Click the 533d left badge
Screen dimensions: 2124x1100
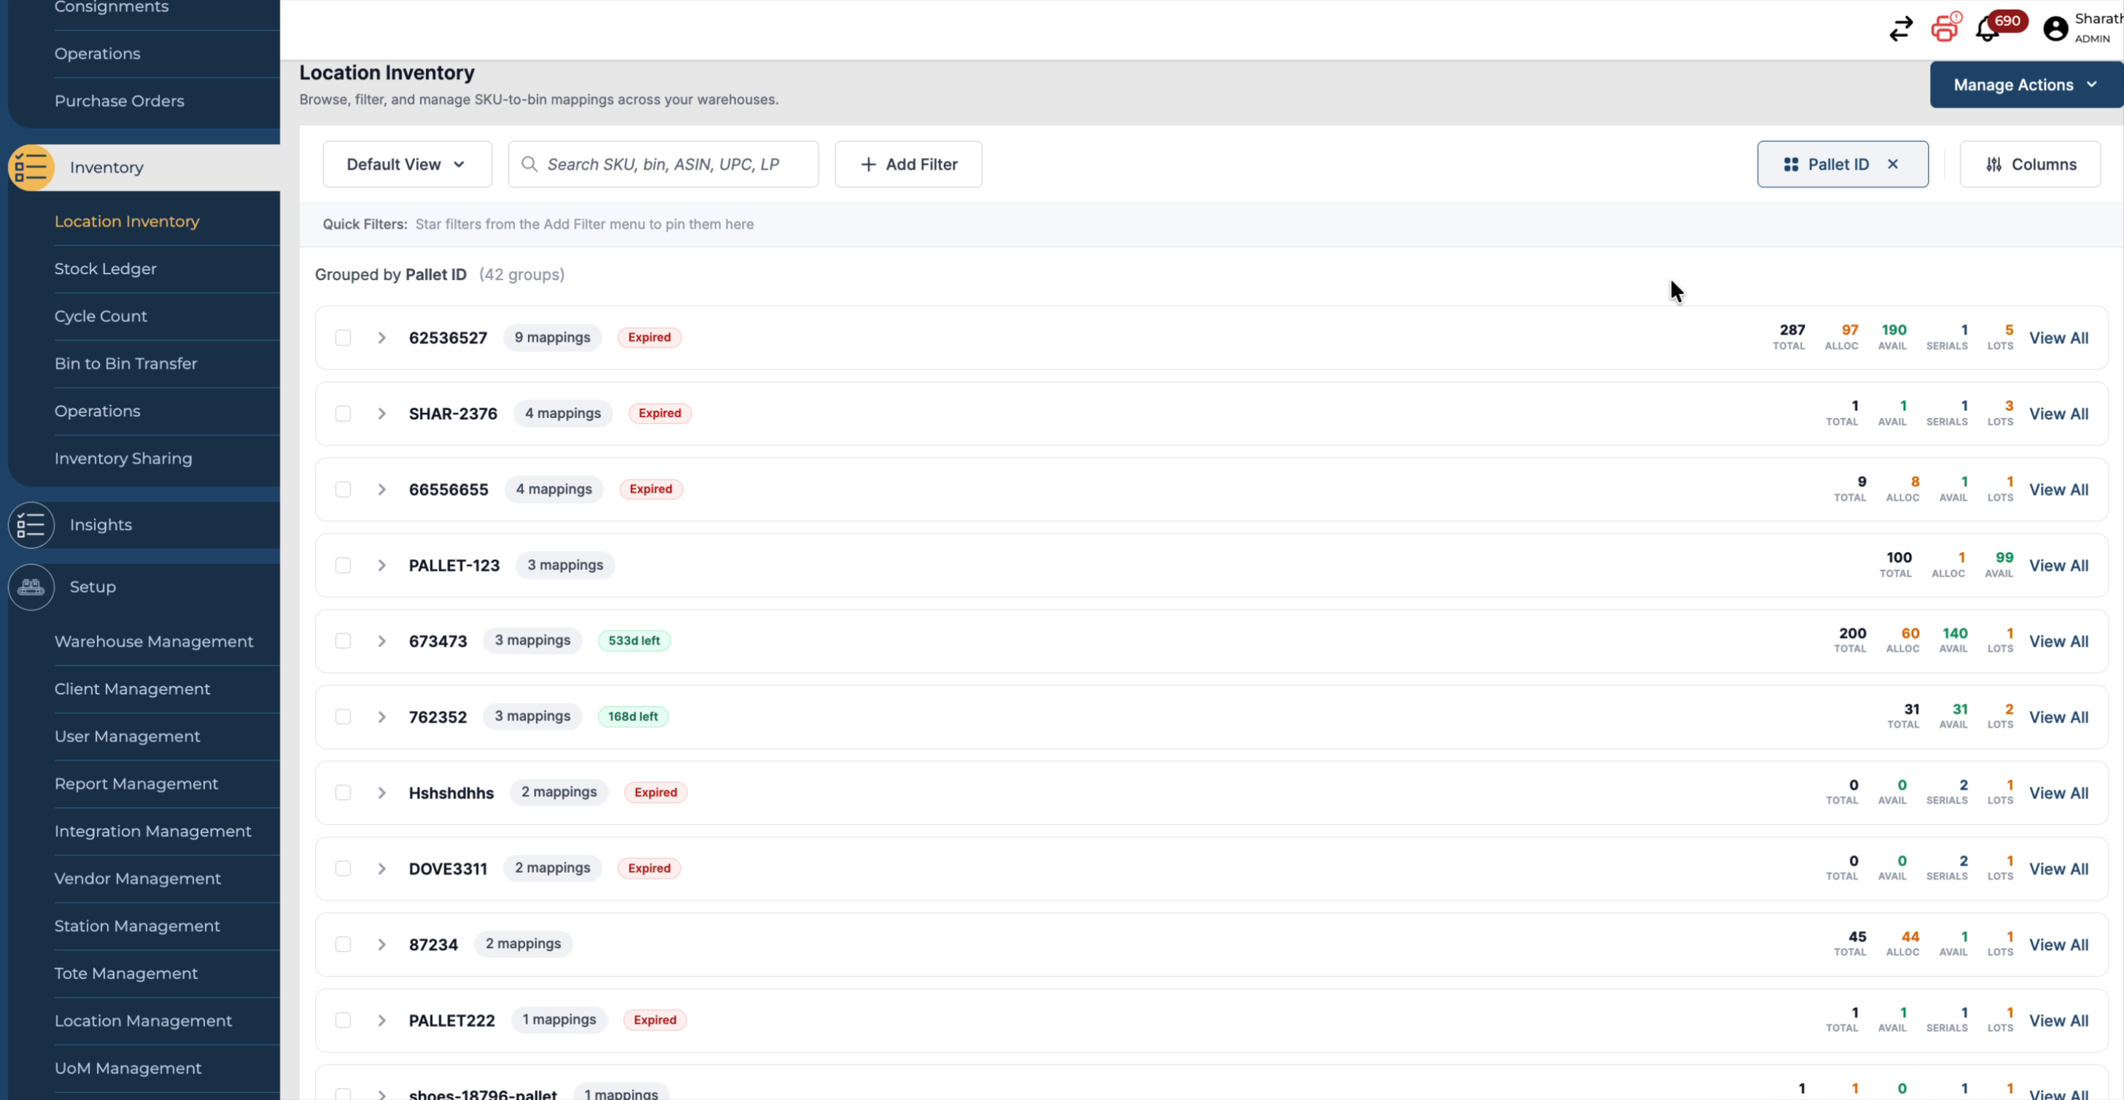coord(634,640)
